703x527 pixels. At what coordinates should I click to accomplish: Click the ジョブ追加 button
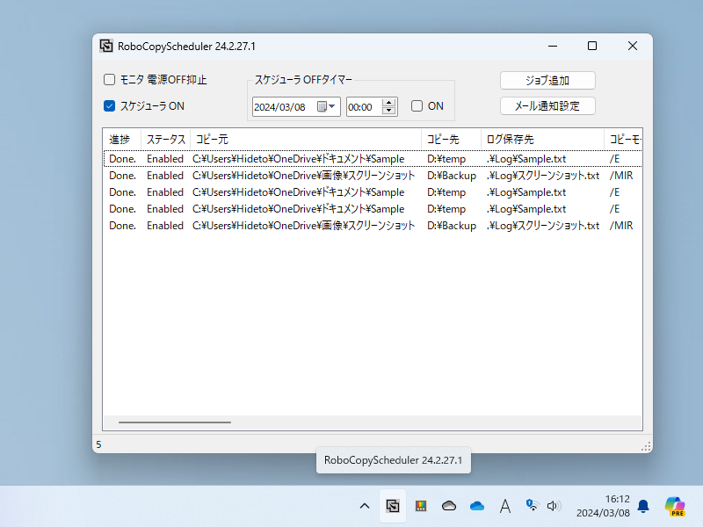(x=547, y=79)
